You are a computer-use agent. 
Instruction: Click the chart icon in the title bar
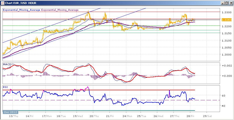tap(3, 3)
